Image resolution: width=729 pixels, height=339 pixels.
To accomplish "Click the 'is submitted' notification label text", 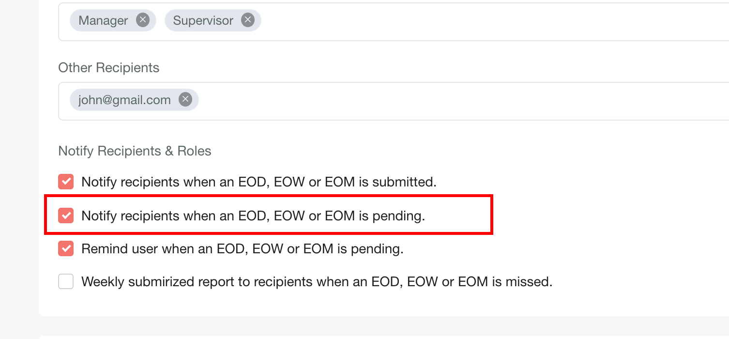I will pos(259,182).
